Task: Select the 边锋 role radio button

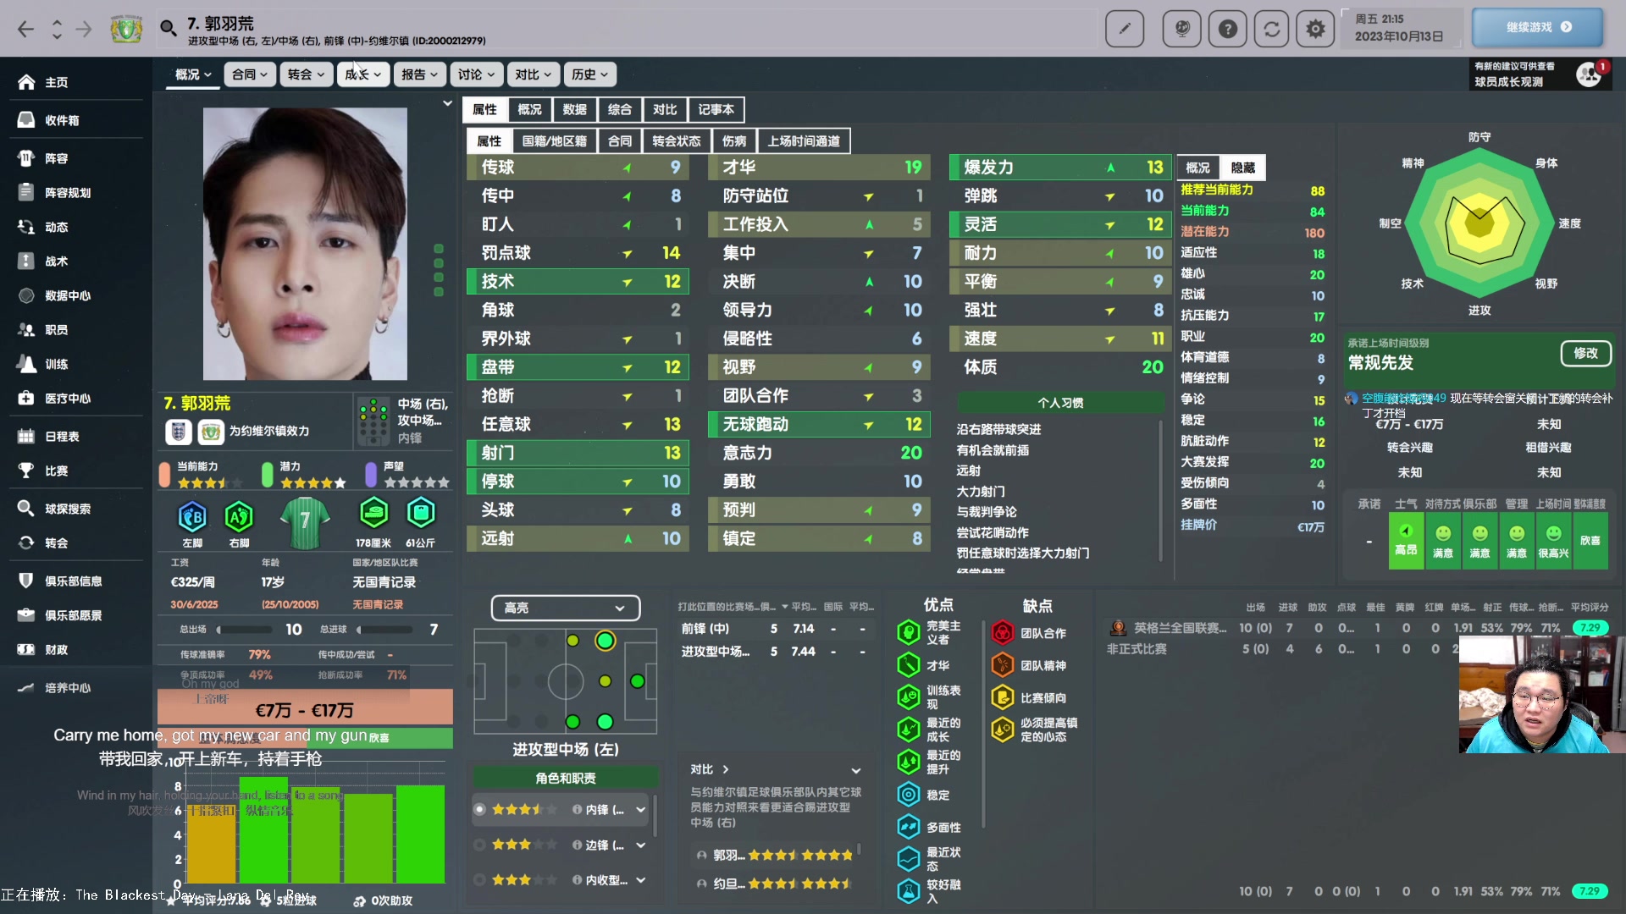Action: point(479,845)
